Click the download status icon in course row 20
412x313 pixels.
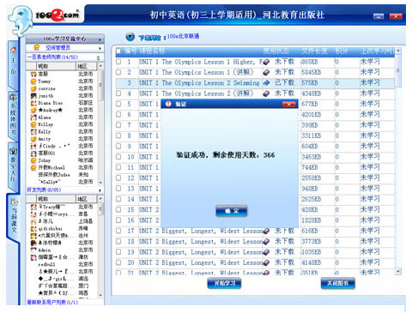(x=266, y=262)
